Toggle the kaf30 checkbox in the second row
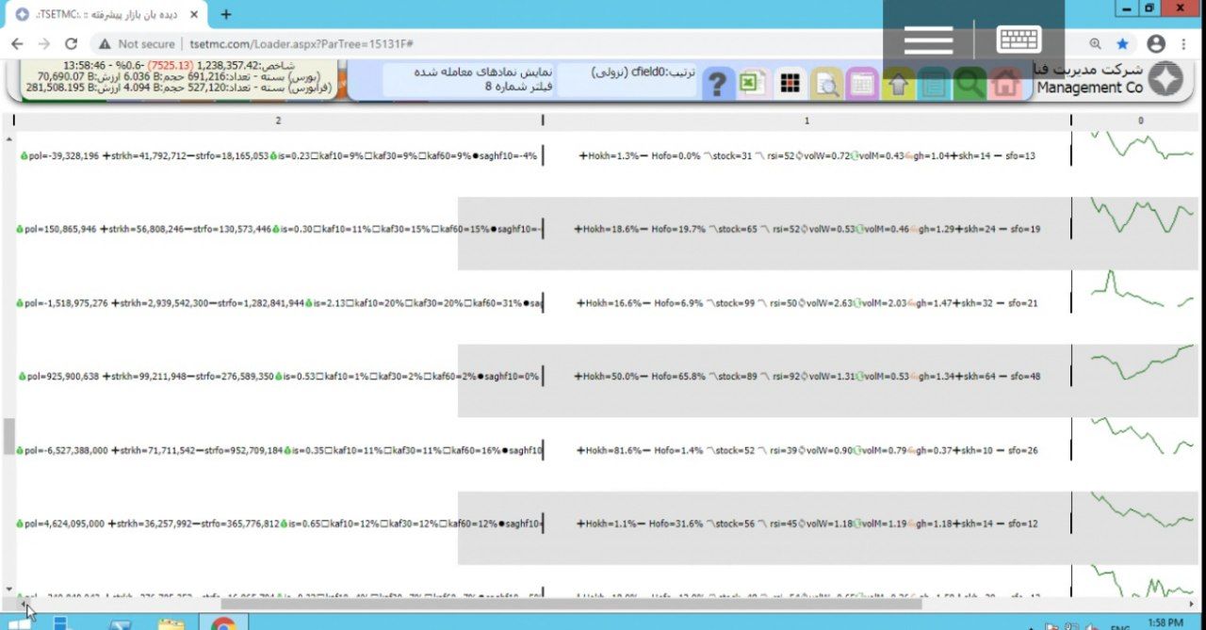This screenshot has height=630, width=1206. pos(375,228)
